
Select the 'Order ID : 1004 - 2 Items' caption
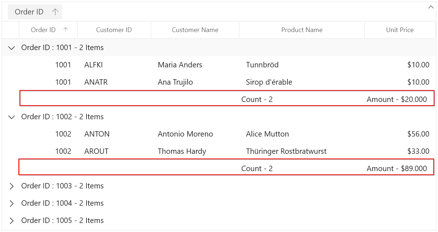point(62,203)
